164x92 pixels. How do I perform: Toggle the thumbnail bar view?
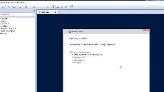[x=58, y=7]
